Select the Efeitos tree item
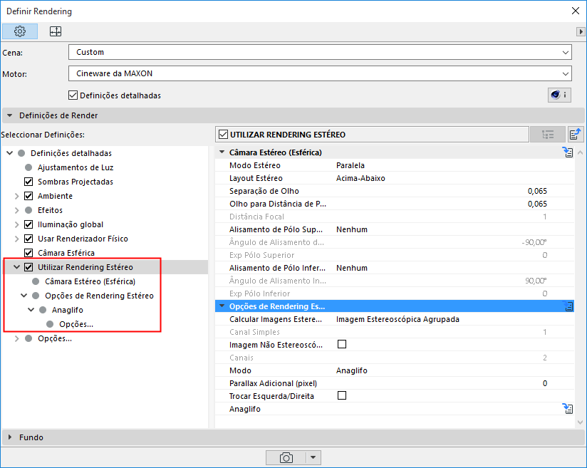The height and width of the screenshot is (468, 587). [50, 210]
